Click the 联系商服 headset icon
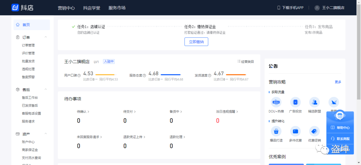This screenshot has height=165, width=361. 333,139
